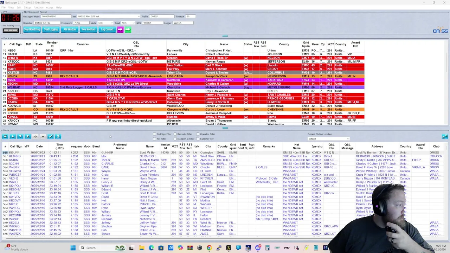Click the plus add contact icon
450x253 pixels.
click(x=35, y=137)
